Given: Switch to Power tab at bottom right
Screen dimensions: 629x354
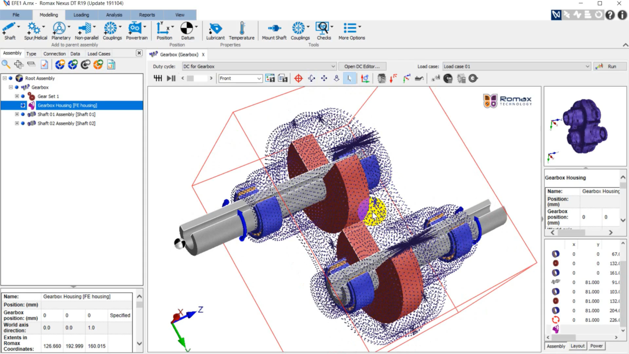Looking at the screenshot, I should 597,346.
